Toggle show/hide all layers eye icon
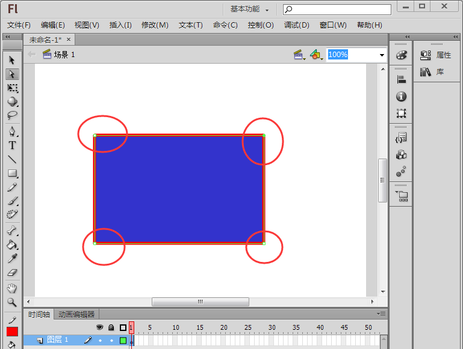The height and width of the screenshot is (349, 463). pyautogui.click(x=100, y=327)
